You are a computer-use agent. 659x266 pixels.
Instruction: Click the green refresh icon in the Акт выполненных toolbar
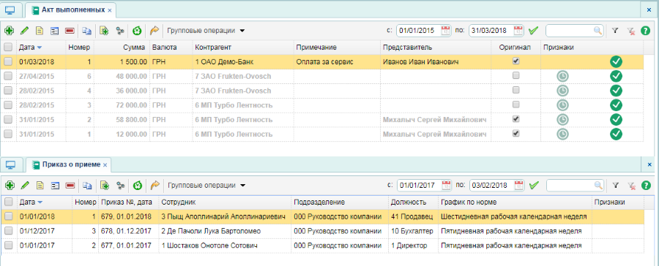tap(137, 31)
